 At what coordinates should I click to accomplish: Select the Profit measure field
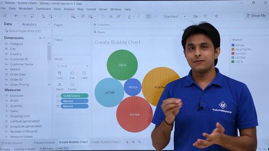pos(14,101)
